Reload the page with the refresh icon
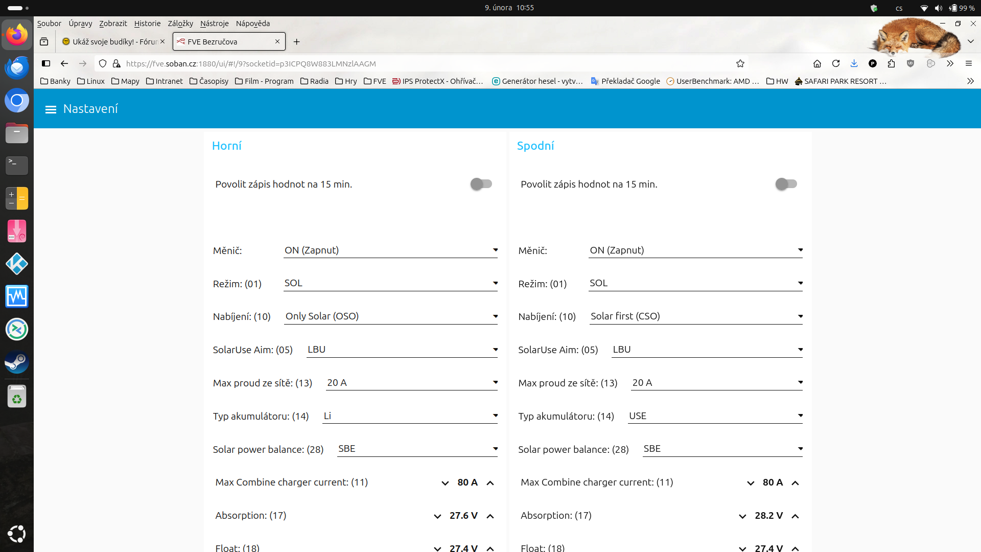The height and width of the screenshot is (552, 981). 836,63
